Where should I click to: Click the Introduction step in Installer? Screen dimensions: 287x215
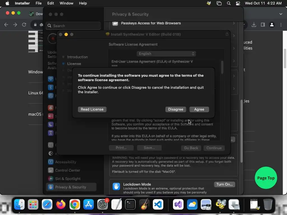77,57
